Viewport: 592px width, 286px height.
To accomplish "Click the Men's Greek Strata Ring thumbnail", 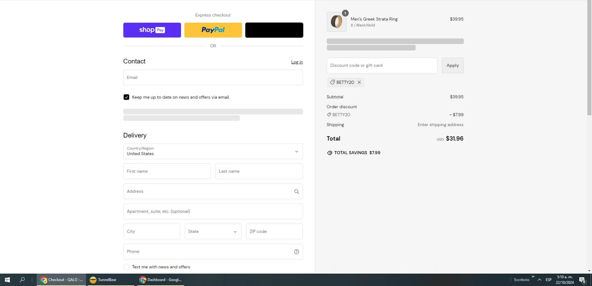I will (336, 22).
